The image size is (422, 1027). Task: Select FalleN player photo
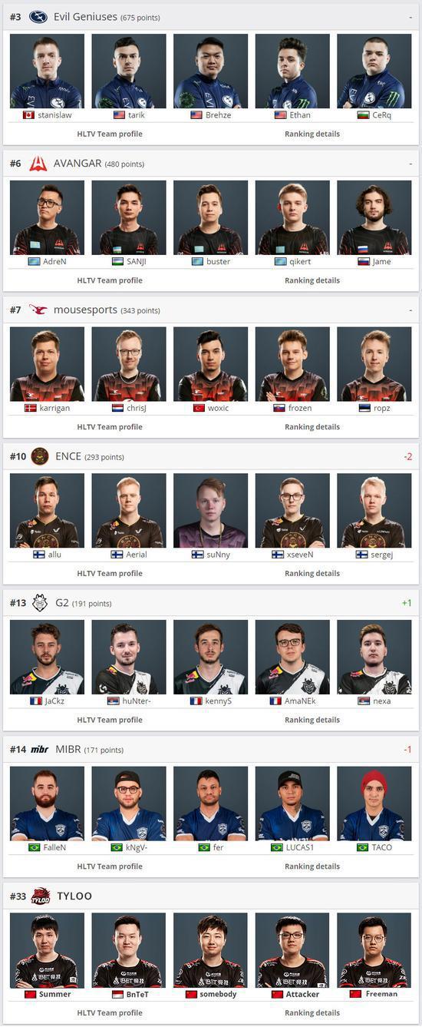(48, 804)
